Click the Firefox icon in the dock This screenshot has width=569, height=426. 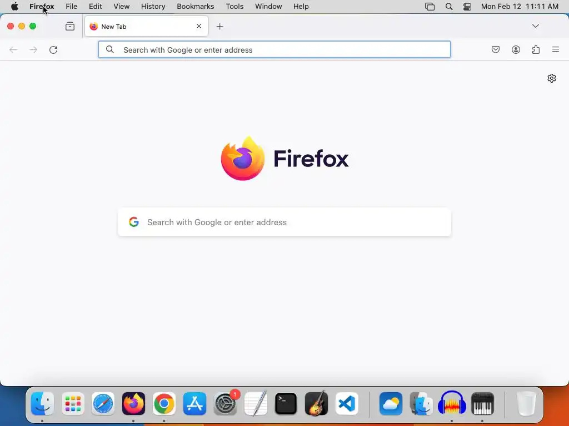point(133,404)
